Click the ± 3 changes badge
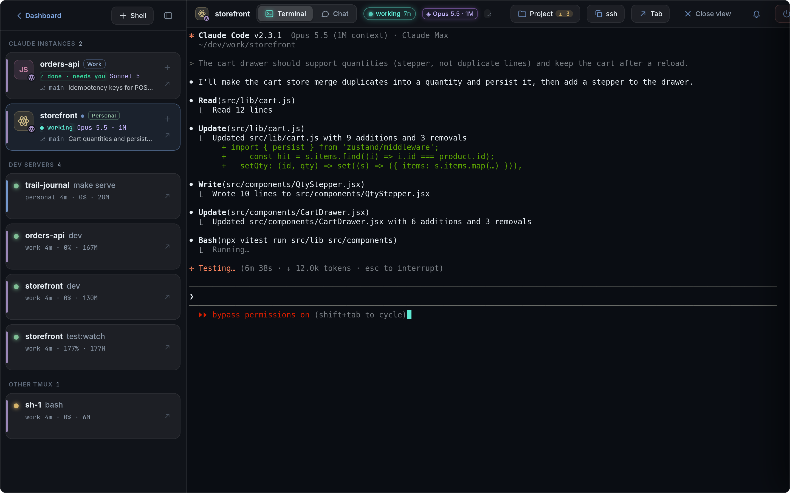 click(564, 14)
